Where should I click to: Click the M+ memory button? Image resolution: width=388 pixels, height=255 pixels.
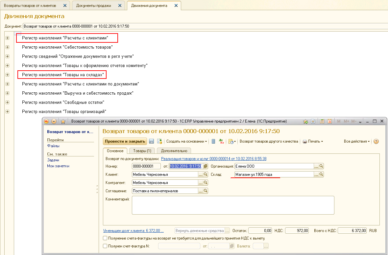click(x=346, y=122)
